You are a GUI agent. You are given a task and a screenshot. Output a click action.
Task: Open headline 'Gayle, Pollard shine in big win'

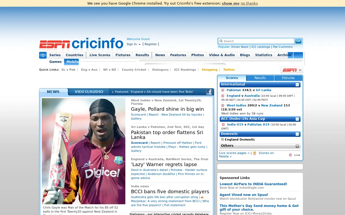point(167,109)
